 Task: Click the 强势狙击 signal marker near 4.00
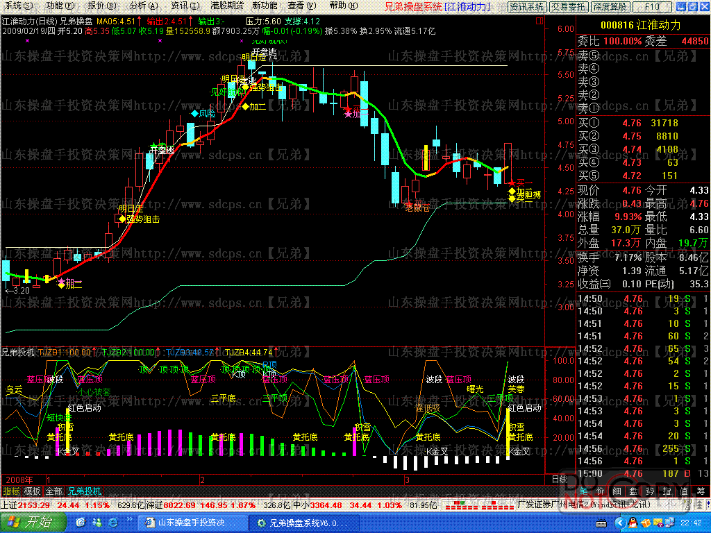[139, 219]
